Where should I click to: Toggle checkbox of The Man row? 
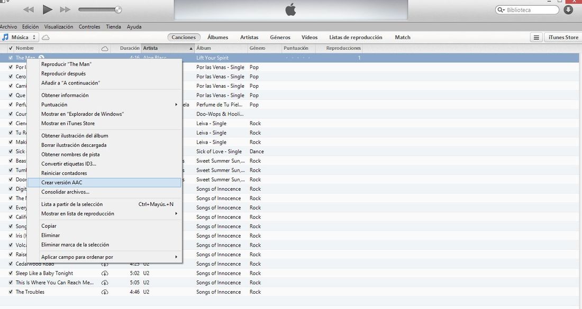click(11, 58)
